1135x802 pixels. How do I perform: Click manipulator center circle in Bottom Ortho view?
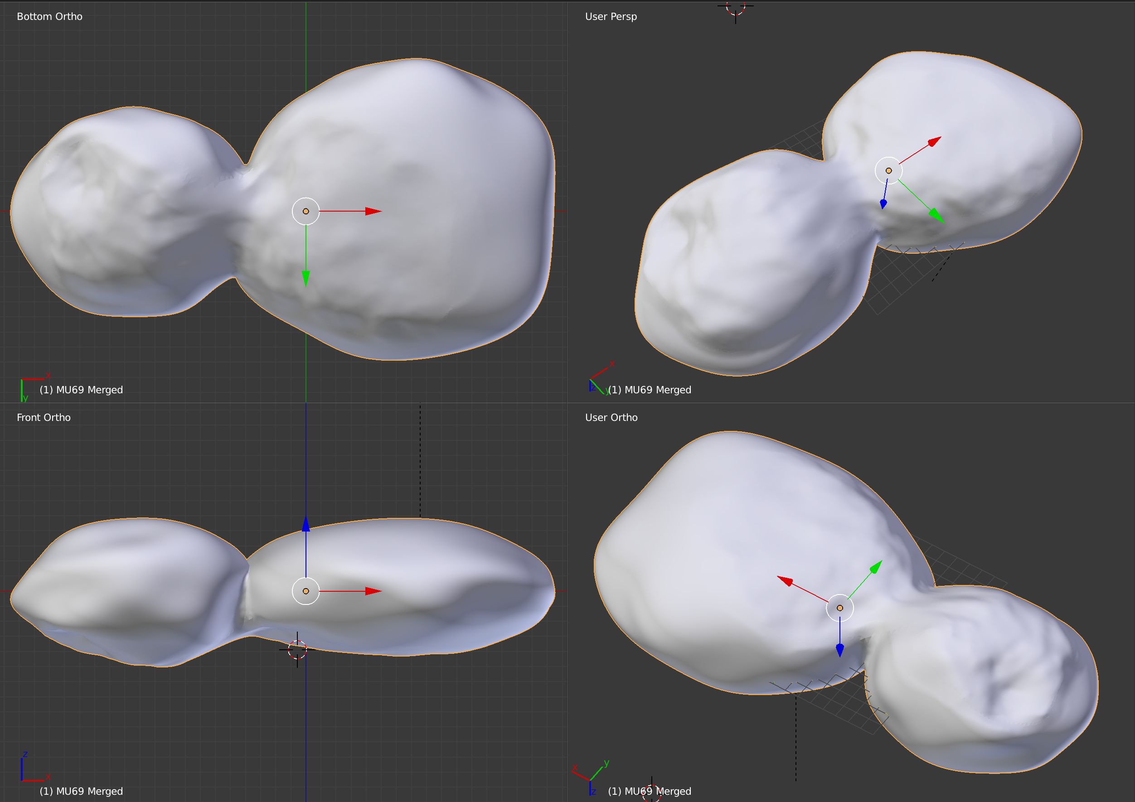tap(306, 212)
